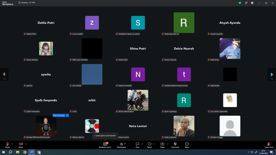Click the Sakunthala name label
Screen dimensions: 276x155
point(215,86)
